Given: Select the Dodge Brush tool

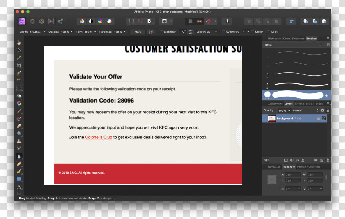Looking at the screenshot, I should click(19, 134).
